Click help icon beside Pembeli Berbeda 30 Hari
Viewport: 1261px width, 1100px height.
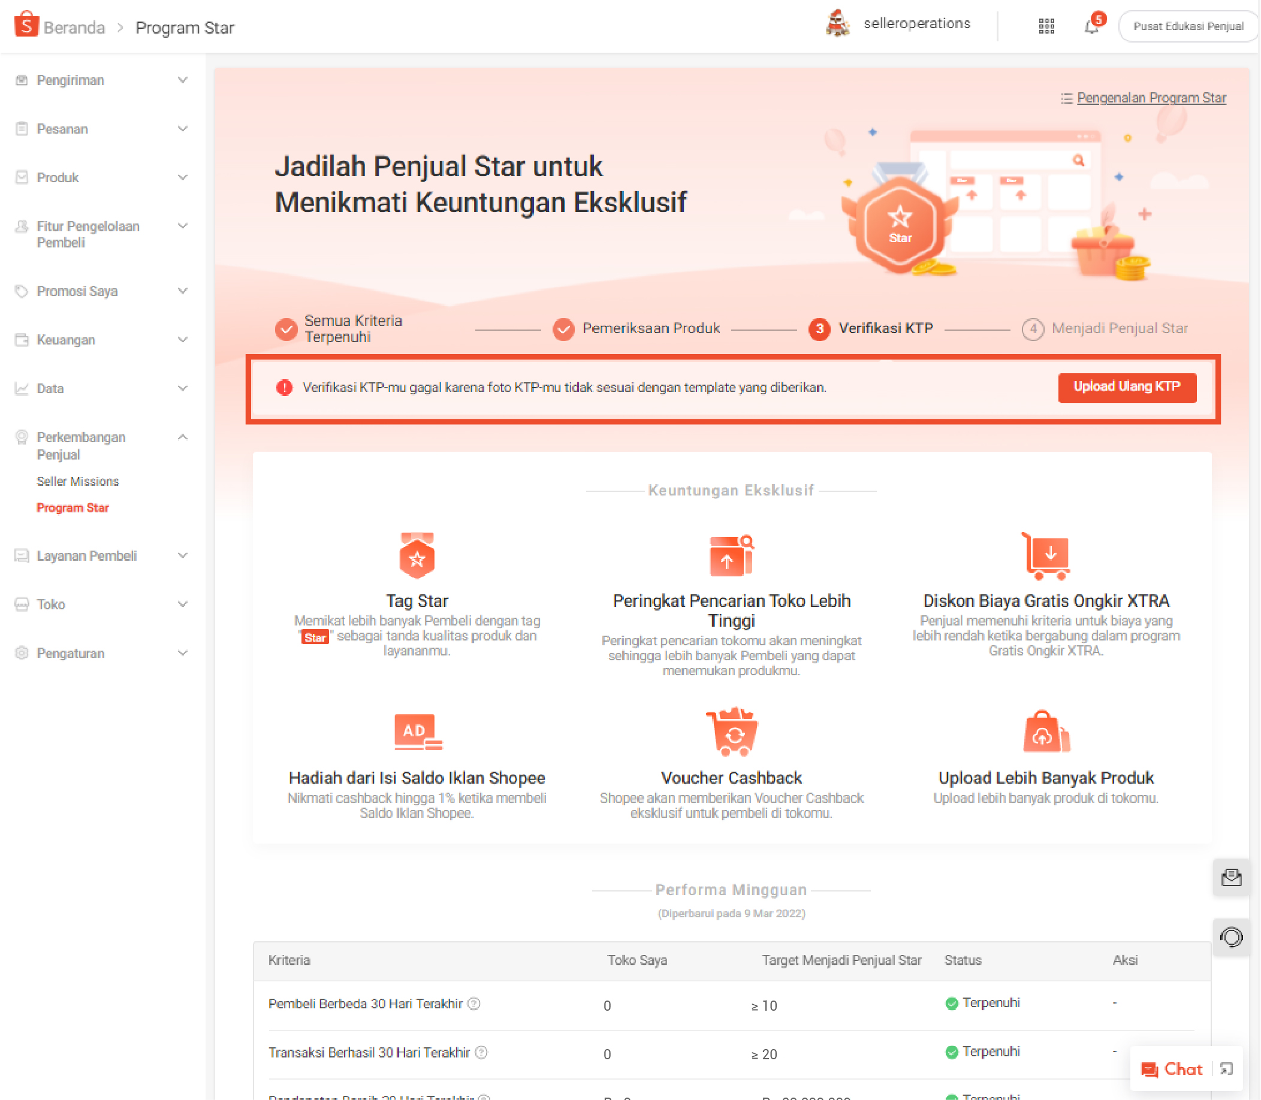(x=473, y=1004)
